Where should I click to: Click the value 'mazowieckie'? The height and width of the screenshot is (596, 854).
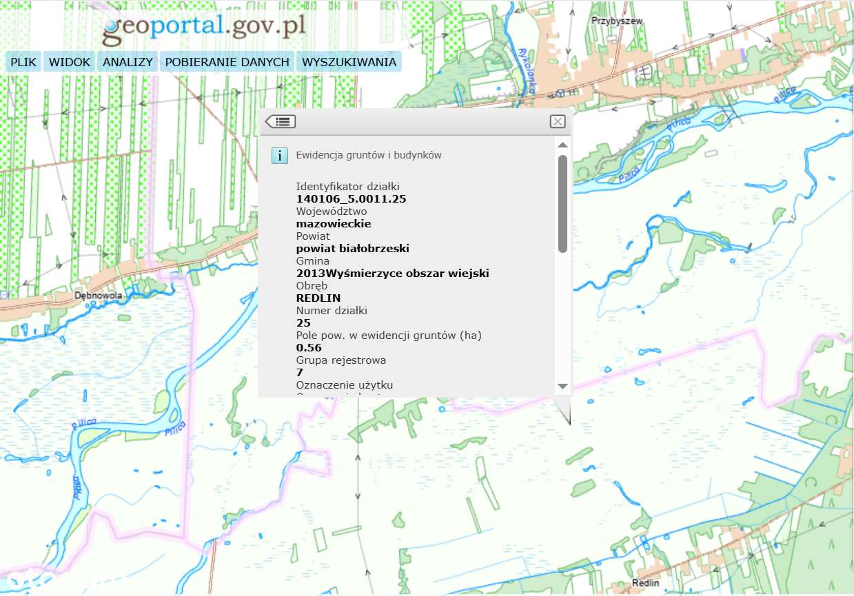click(334, 223)
